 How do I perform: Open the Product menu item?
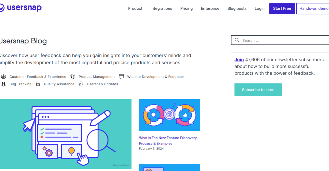pos(135,8)
